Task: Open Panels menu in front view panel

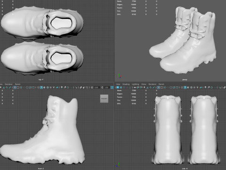Action: (17, 84)
